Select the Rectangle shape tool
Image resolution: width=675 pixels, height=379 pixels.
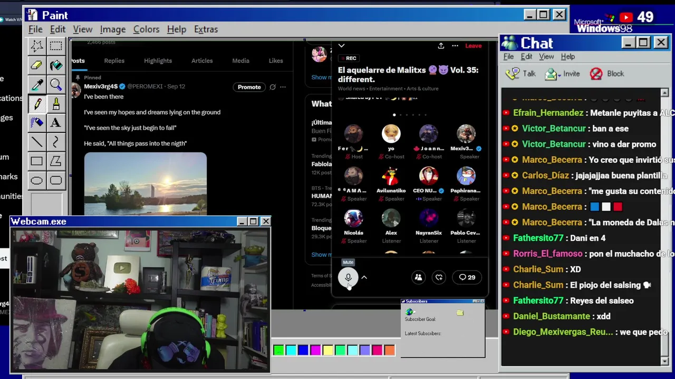click(x=36, y=161)
